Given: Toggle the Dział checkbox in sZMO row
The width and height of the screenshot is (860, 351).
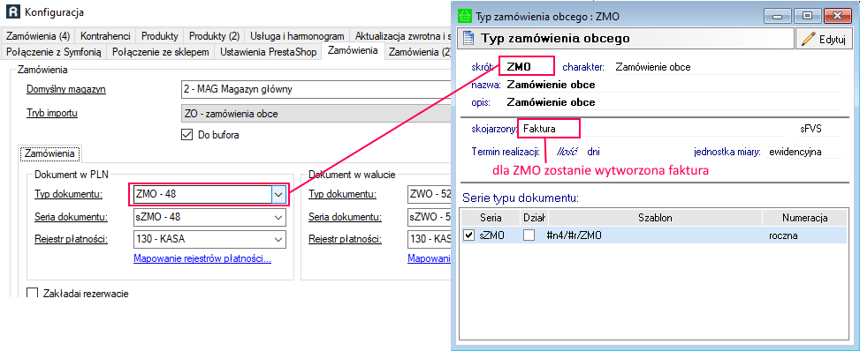Looking at the screenshot, I should tap(529, 235).
